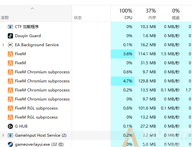The image size is (192, 147).
Task: Expand the EA Background Service group
Action: pyautogui.click(x=3, y=45)
